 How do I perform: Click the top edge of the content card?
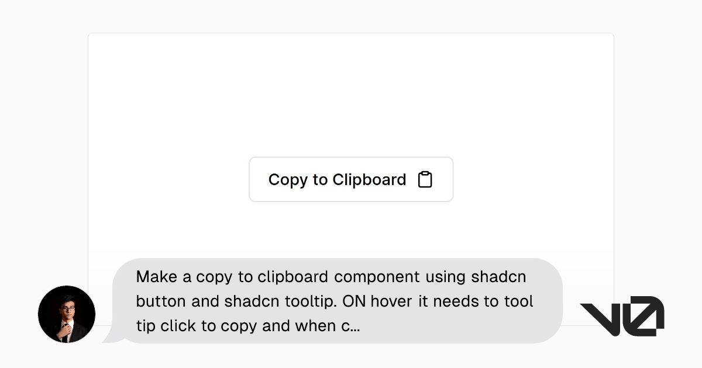(x=351, y=33)
